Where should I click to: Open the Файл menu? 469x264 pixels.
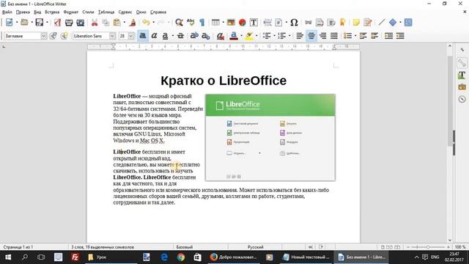7,12
